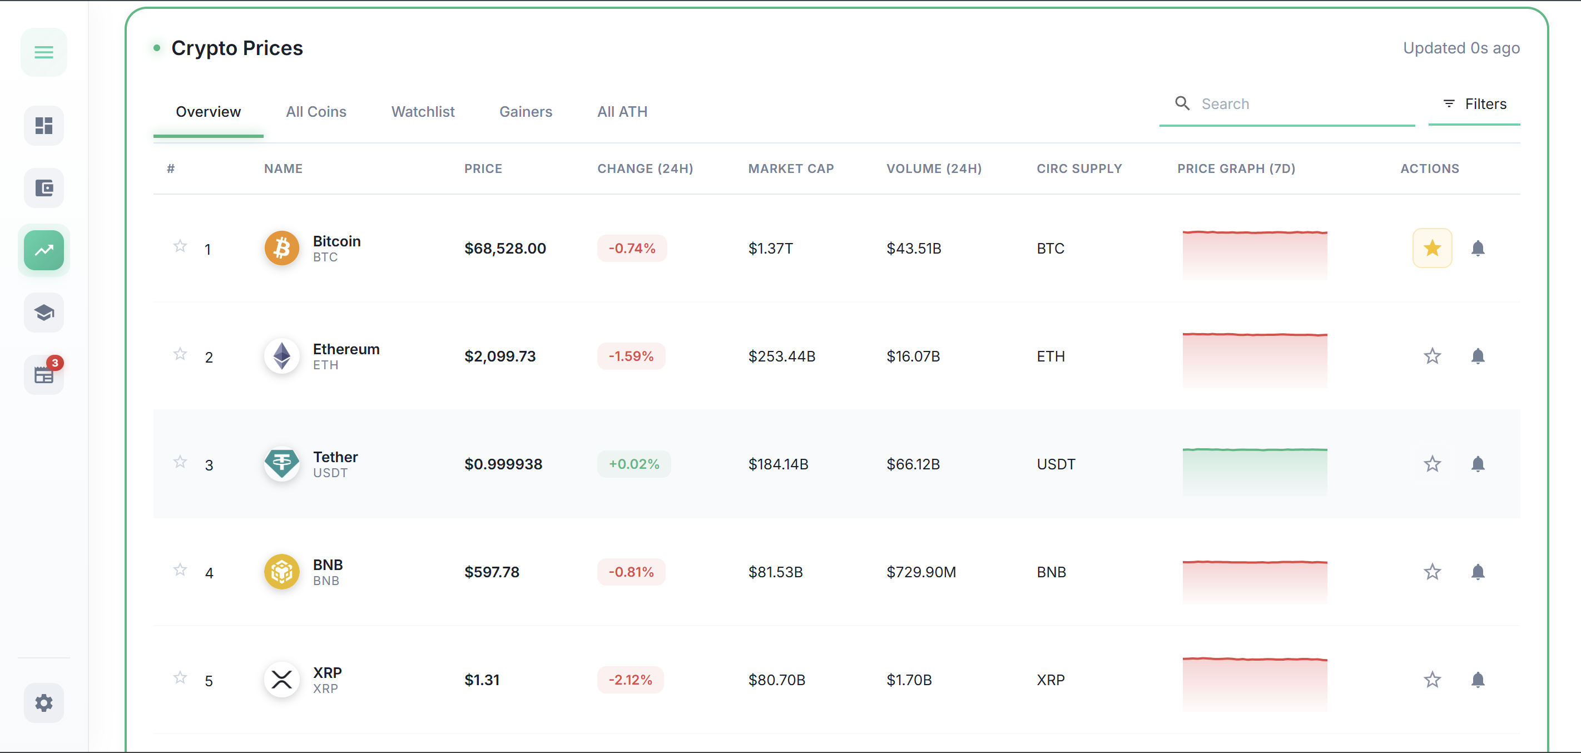Toggle Ethereum watchlist star in Actions
1581x753 pixels.
click(x=1432, y=356)
